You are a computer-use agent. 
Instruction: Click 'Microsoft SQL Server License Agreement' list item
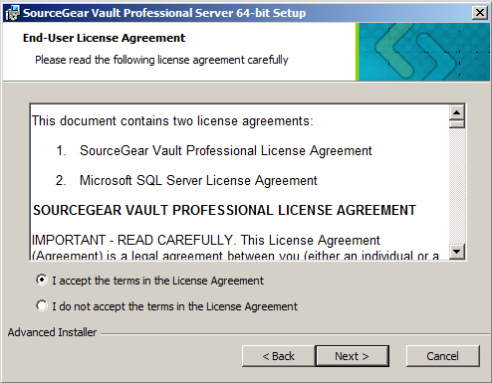click(x=198, y=181)
